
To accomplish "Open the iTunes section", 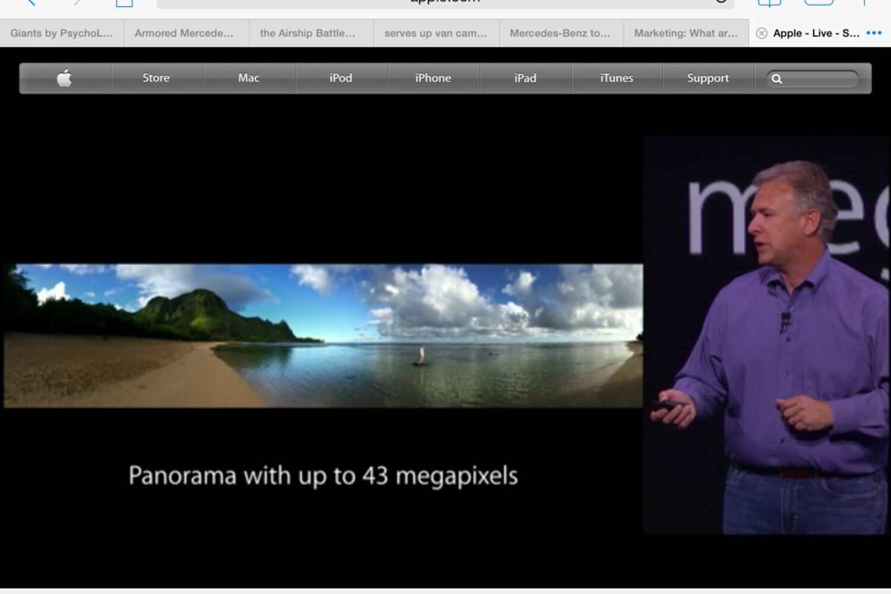I will (617, 78).
